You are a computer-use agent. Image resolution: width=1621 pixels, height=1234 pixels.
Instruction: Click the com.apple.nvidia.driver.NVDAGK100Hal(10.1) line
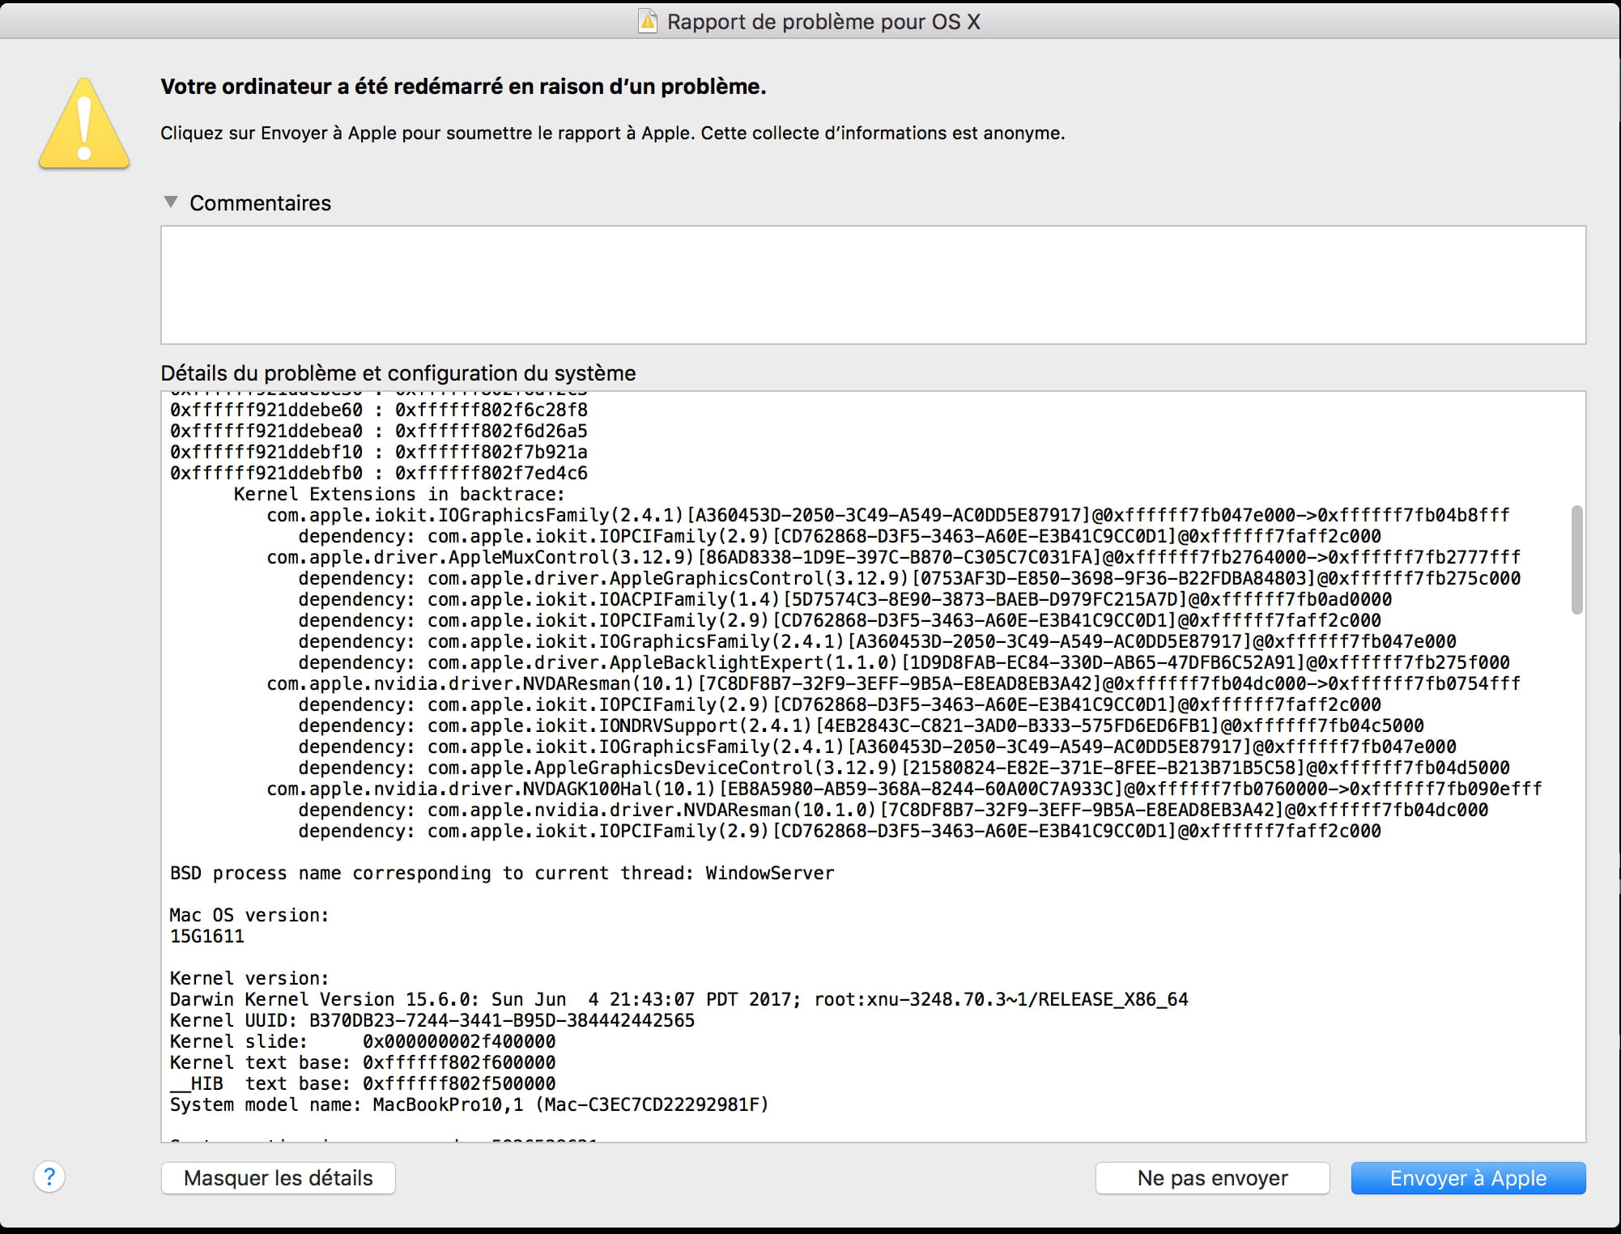pos(904,789)
